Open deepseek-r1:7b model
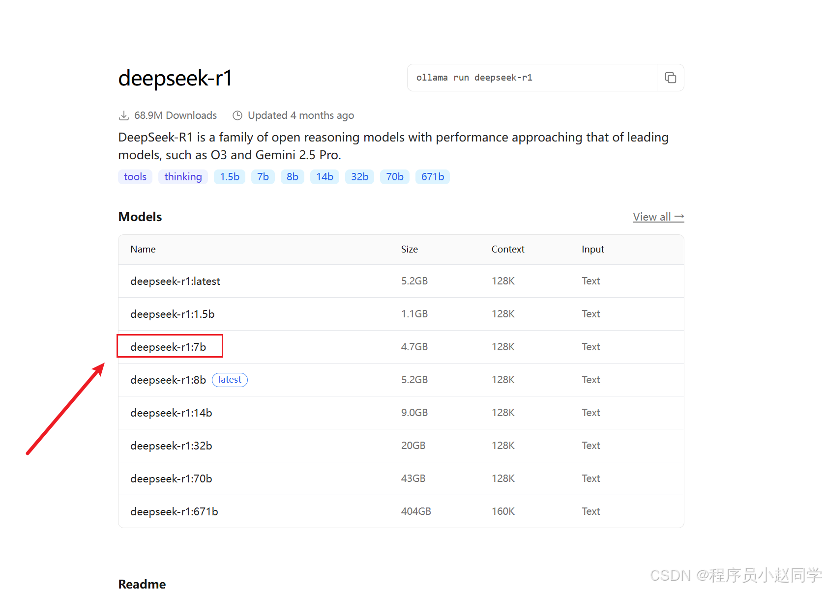This screenshot has height=590, width=824. tap(168, 347)
